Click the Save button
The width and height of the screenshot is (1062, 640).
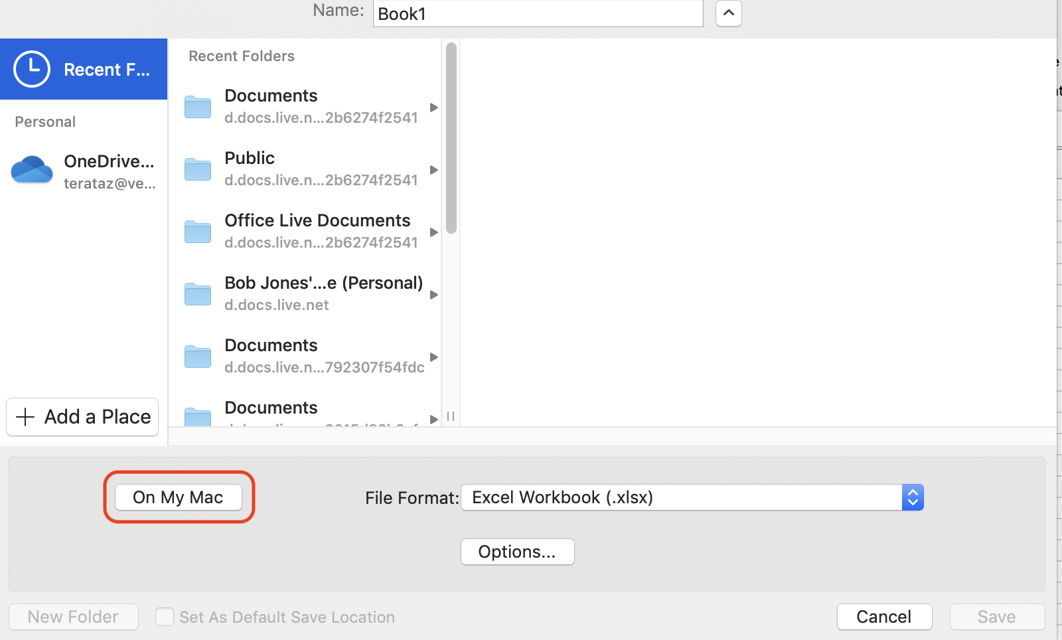tap(997, 617)
